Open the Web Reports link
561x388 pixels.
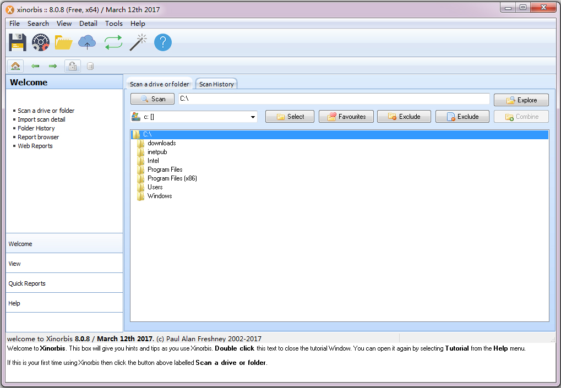tap(35, 146)
